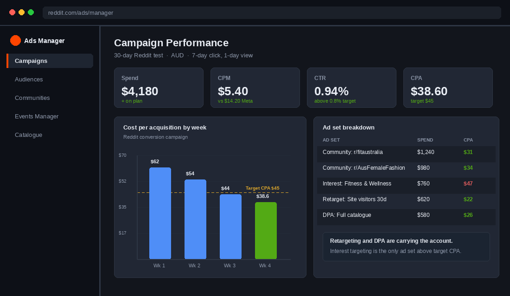This screenshot has height=296, width=510.
Task: Click the $1,240 spend value
Action: click(426, 152)
